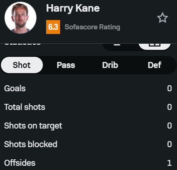177x170 pixels.
Task: Click the Sofascore Rating label
Action: point(92,27)
